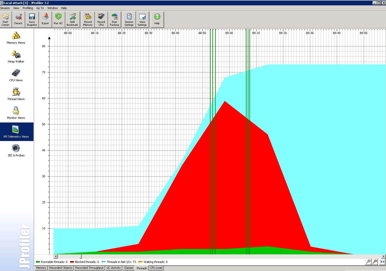Zoom out of the telemetry graph
The image size is (386, 271).
pyautogui.click(x=375, y=262)
